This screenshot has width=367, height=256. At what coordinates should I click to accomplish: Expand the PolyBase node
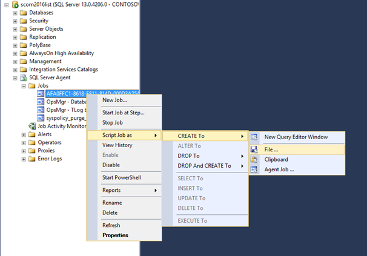click(15, 45)
